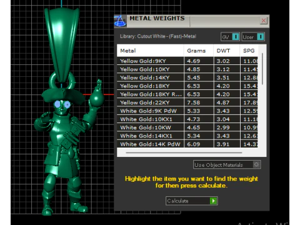300x225 pixels.
Task: Click the green Calculate arrow icon
Action: (x=213, y=201)
